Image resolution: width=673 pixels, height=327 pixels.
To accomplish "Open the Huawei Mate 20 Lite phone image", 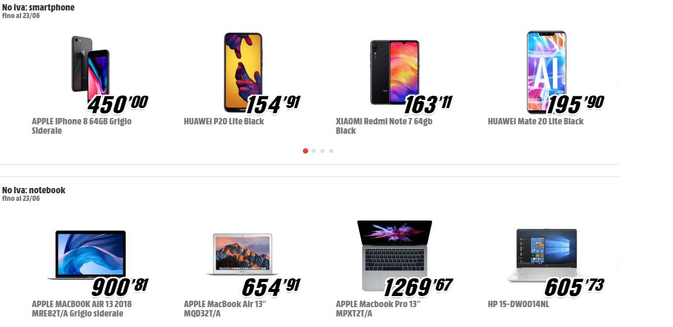I will (x=546, y=72).
